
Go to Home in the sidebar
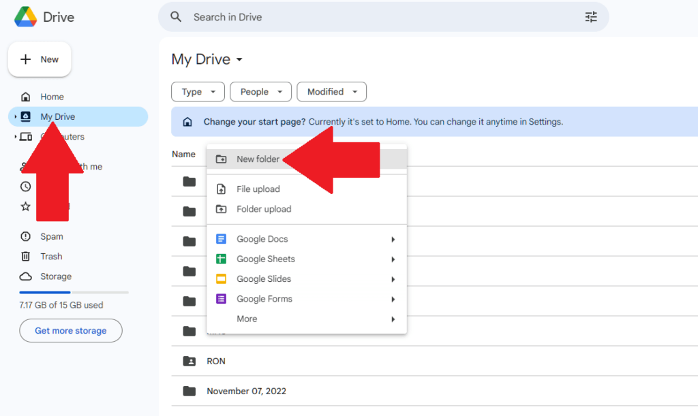43,97
